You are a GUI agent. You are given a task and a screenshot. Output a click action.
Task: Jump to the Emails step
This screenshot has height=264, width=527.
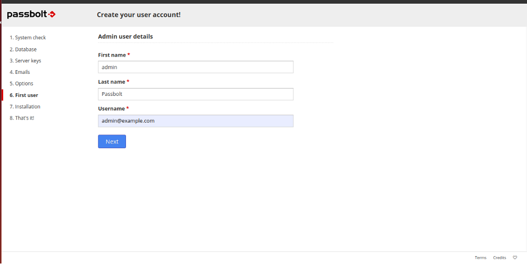(x=20, y=72)
